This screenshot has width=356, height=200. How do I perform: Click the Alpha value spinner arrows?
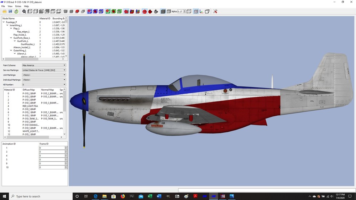pyautogui.click(x=184, y=11)
